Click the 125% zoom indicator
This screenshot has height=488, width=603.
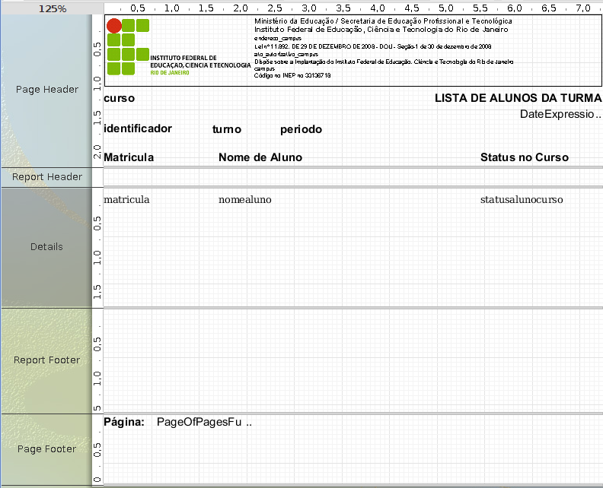51,8
